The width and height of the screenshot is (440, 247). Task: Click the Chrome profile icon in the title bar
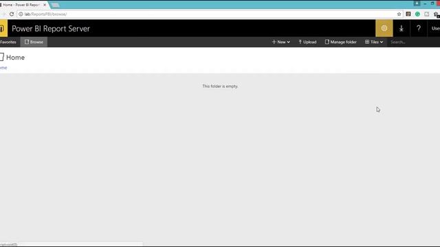coord(417,3)
